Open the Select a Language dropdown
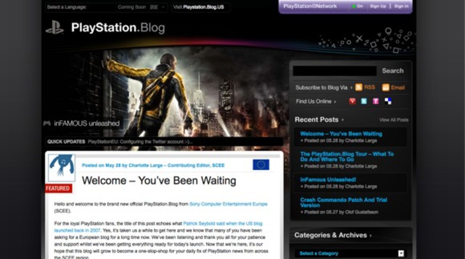 tap(163, 7)
